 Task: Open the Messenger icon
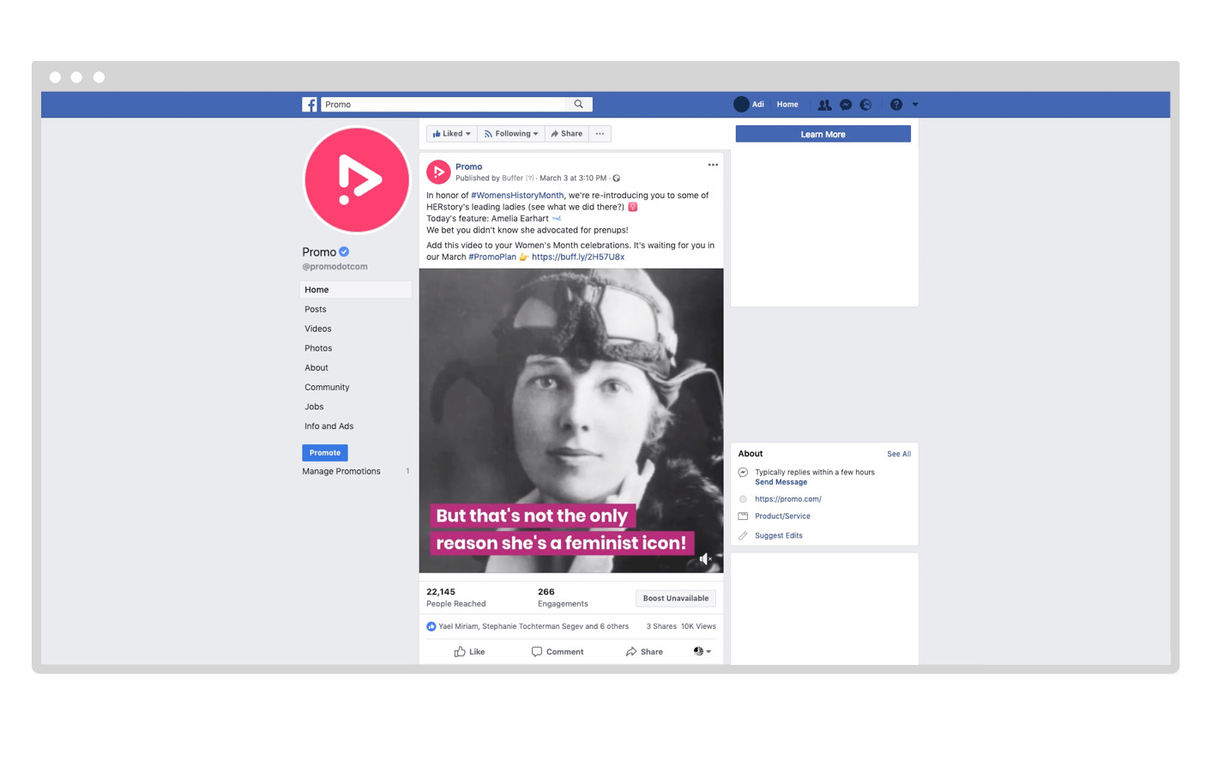[846, 105]
